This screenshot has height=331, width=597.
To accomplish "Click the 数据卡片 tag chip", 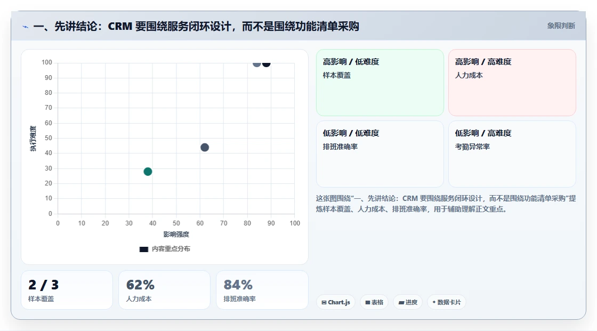I will pyautogui.click(x=447, y=302).
